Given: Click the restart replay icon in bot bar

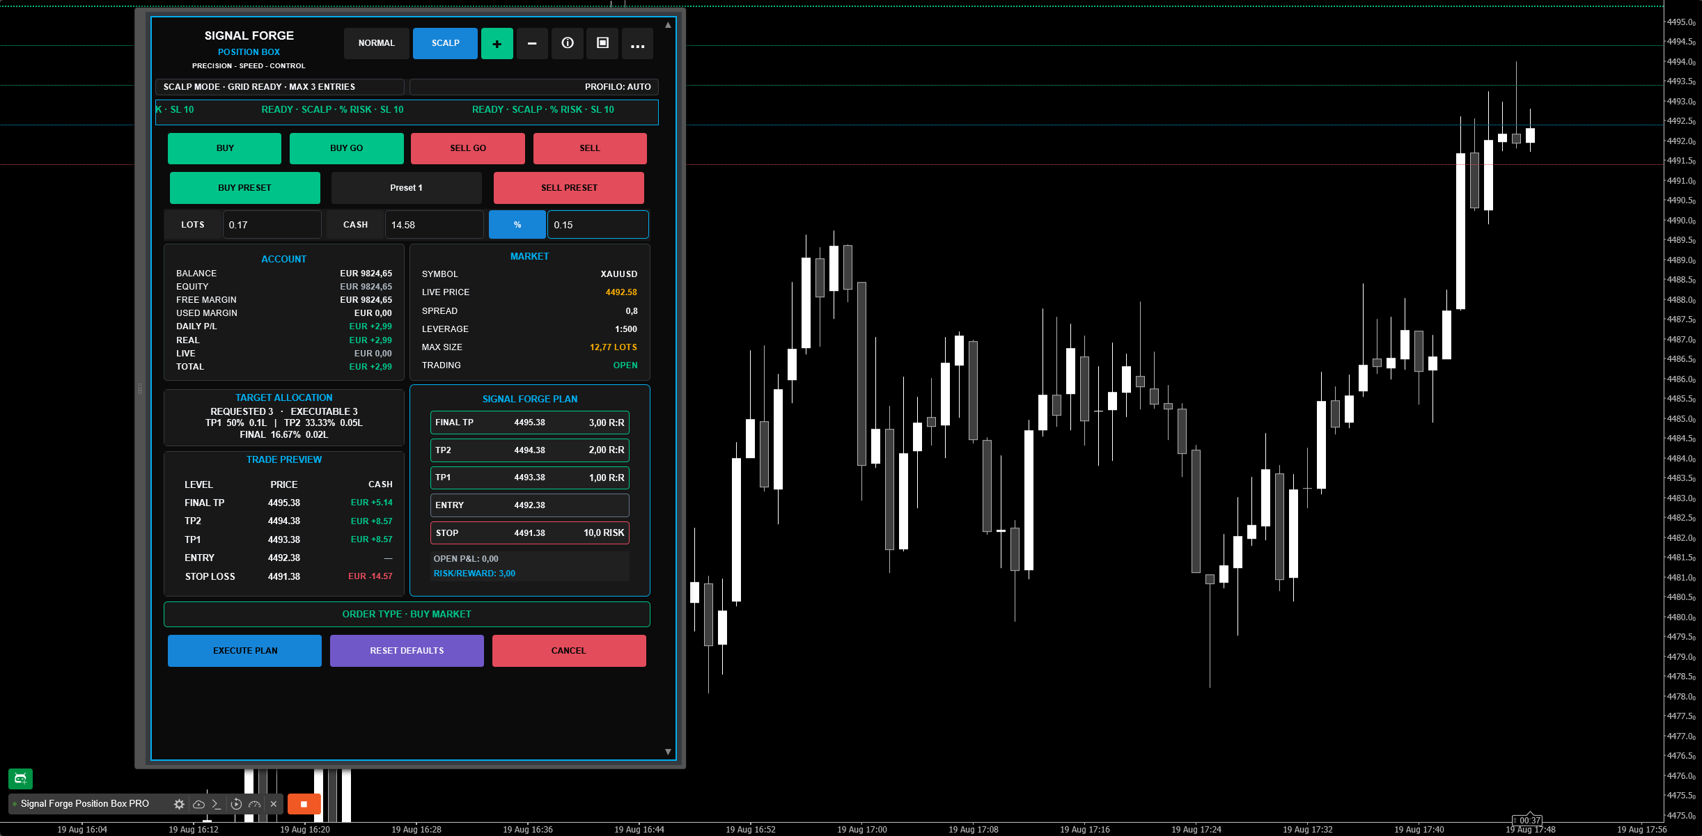Looking at the screenshot, I should (x=236, y=804).
